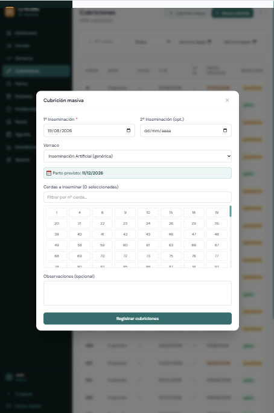Choose sow 38 in the grid
274x413 pixels.
(57, 234)
